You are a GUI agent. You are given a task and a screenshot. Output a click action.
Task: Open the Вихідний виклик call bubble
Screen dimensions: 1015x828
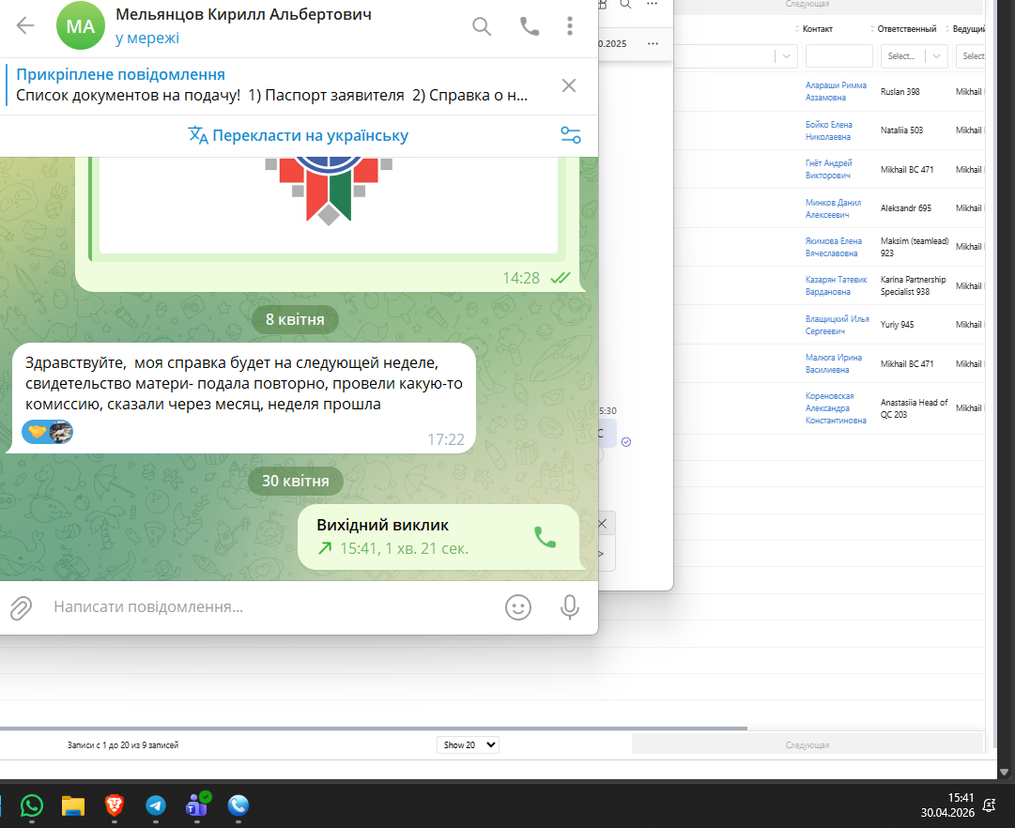pos(438,537)
